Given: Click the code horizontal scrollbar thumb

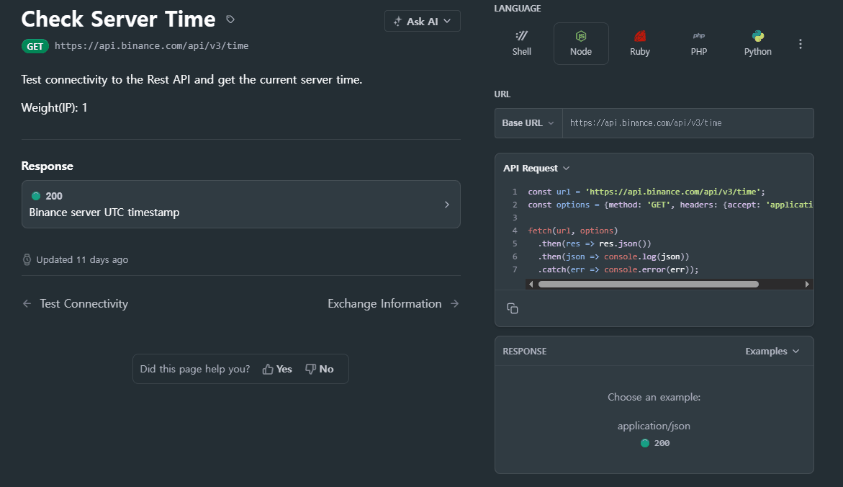Looking at the screenshot, I should tap(648, 285).
